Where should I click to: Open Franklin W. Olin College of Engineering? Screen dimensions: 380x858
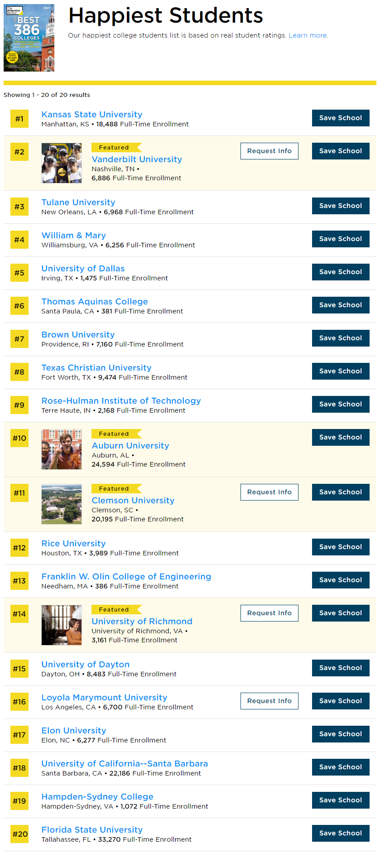point(126,577)
